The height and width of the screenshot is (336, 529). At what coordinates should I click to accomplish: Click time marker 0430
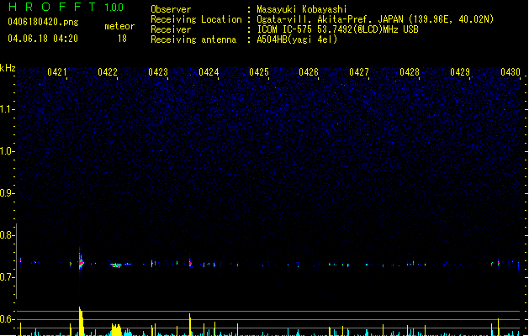point(510,72)
